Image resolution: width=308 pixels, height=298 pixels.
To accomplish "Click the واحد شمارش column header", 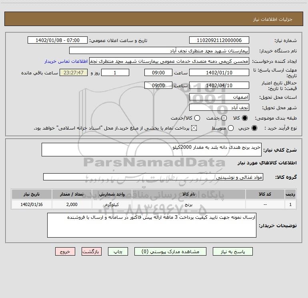I will click(x=112, y=194).
